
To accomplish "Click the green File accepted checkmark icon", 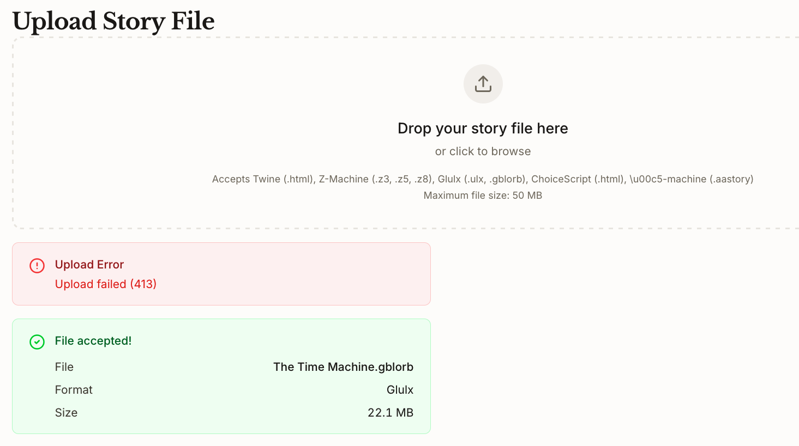I will (x=37, y=341).
